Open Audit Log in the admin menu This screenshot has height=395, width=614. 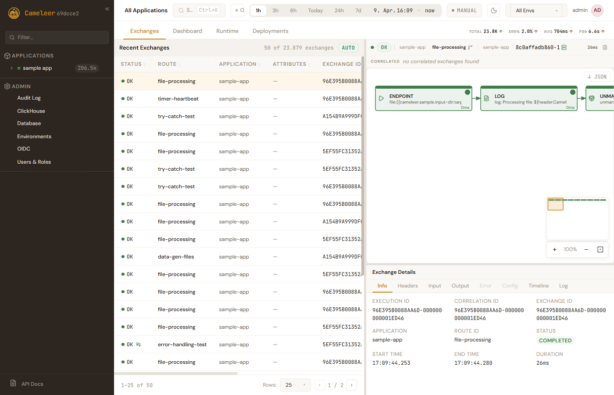tap(29, 98)
